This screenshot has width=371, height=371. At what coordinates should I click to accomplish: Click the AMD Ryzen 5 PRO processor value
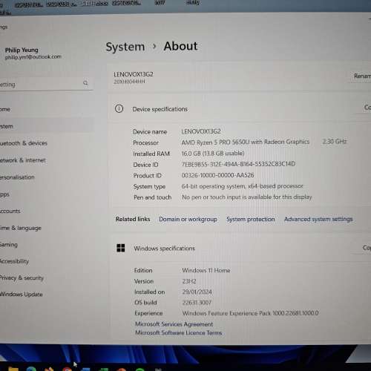pos(246,142)
